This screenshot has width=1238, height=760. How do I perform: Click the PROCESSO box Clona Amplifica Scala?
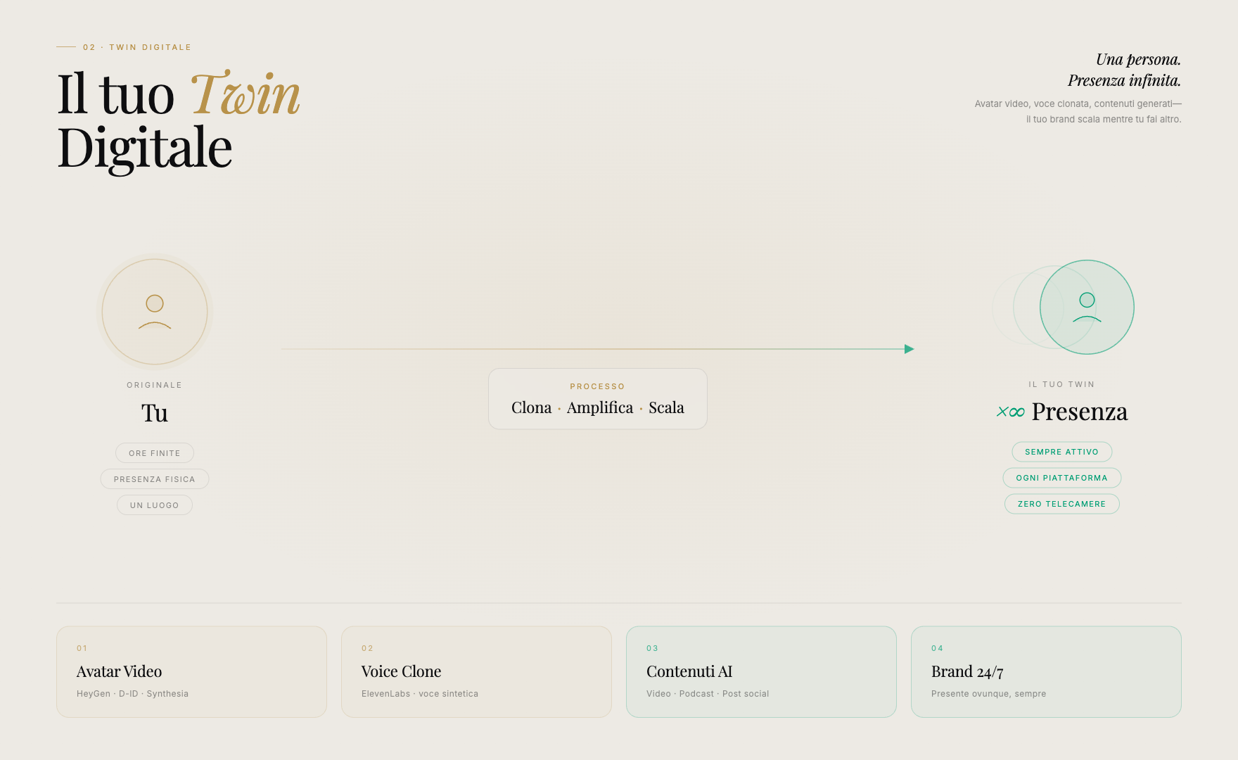598,399
